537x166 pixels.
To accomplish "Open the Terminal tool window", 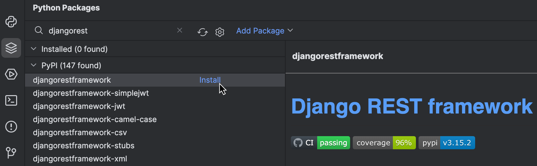I will coord(11,100).
